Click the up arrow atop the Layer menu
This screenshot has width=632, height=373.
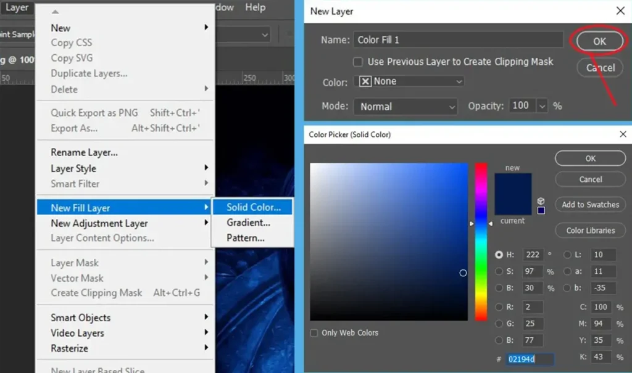[55, 12]
